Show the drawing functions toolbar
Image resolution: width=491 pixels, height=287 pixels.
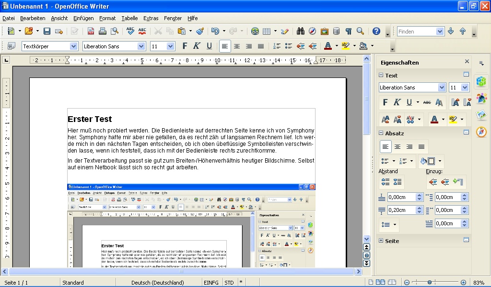coord(285,31)
